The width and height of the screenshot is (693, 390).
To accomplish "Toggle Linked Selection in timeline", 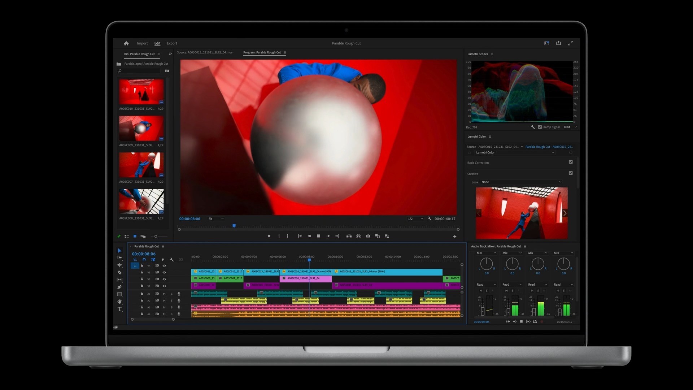I will (x=153, y=260).
